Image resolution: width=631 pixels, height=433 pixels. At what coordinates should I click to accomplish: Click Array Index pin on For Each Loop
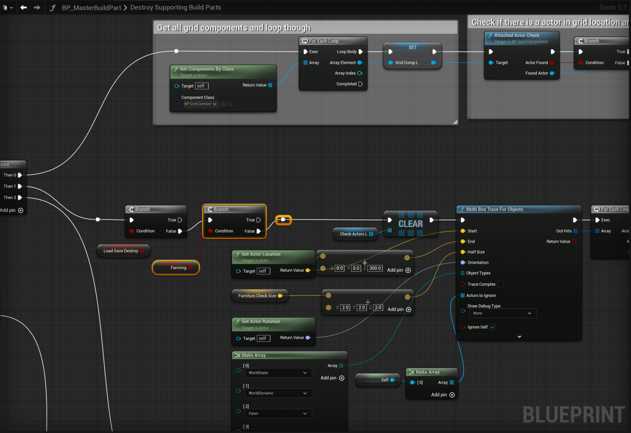pos(360,73)
